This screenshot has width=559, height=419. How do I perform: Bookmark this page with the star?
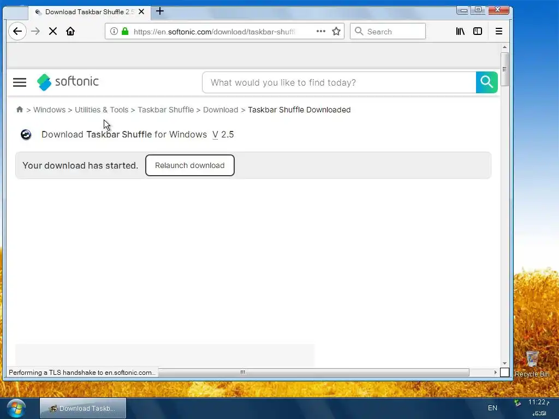tap(336, 31)
